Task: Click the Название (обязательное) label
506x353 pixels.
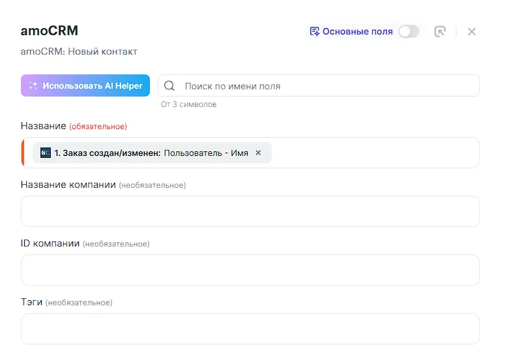Action: [74, 126]
